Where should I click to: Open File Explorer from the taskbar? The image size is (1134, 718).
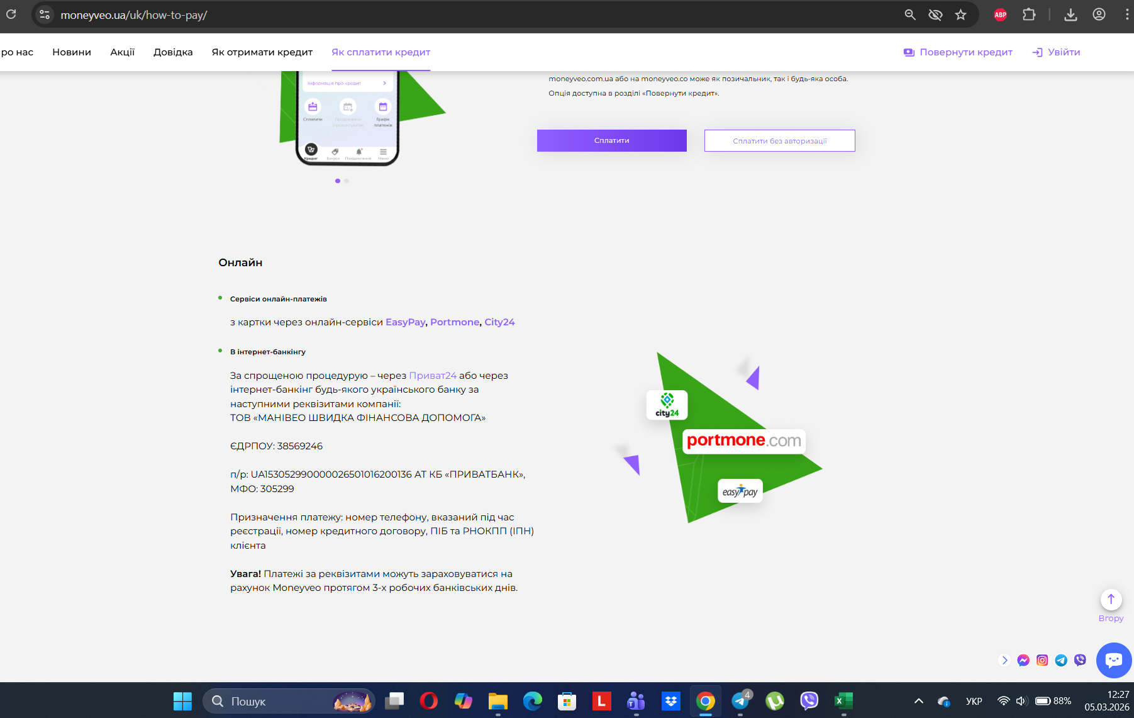click(x=498, y=701)
